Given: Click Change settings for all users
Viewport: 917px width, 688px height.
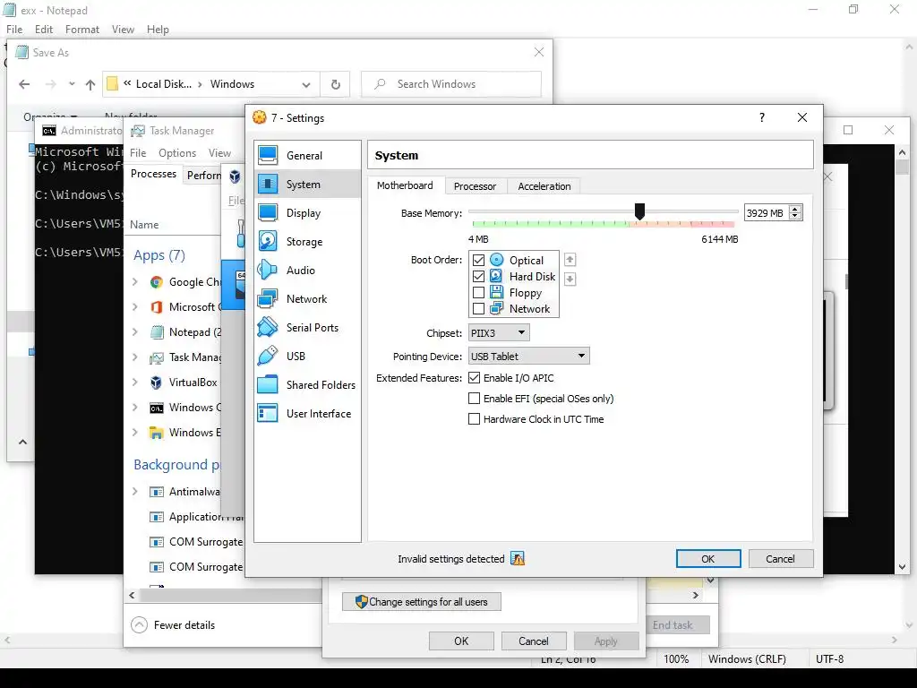Looking at the screenshot, I should tap(422, 602).
